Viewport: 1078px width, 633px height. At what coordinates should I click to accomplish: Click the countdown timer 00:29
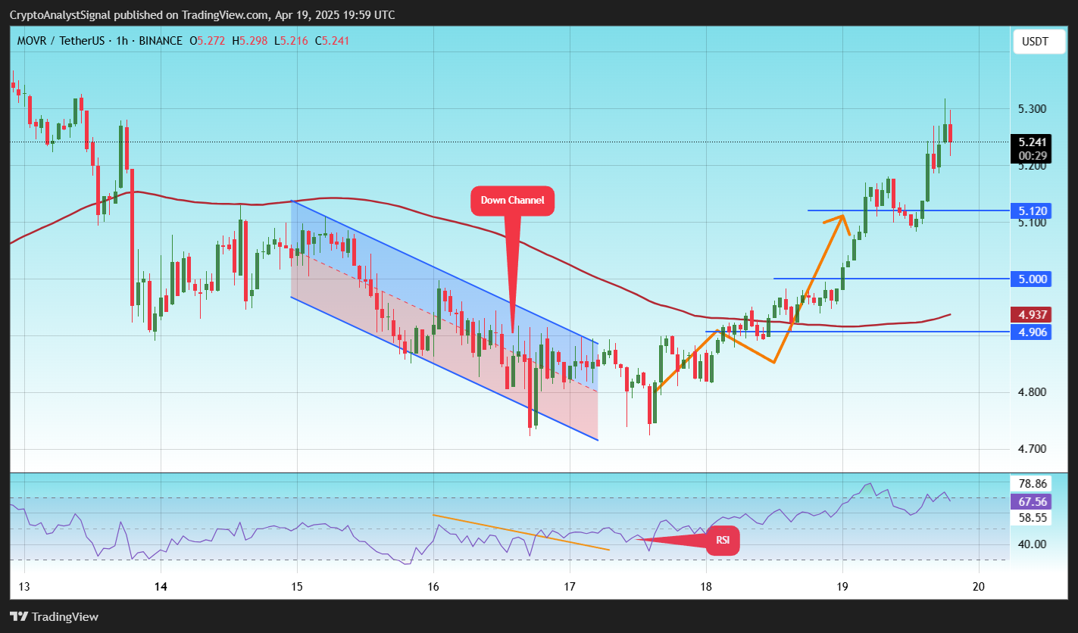[x=1033, y=154]
